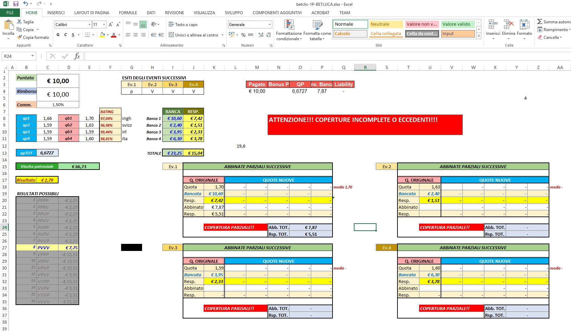Click the Save icon in quick access toolbar
Viewport: 571px width, 331px height.
[x=16, y=4]
